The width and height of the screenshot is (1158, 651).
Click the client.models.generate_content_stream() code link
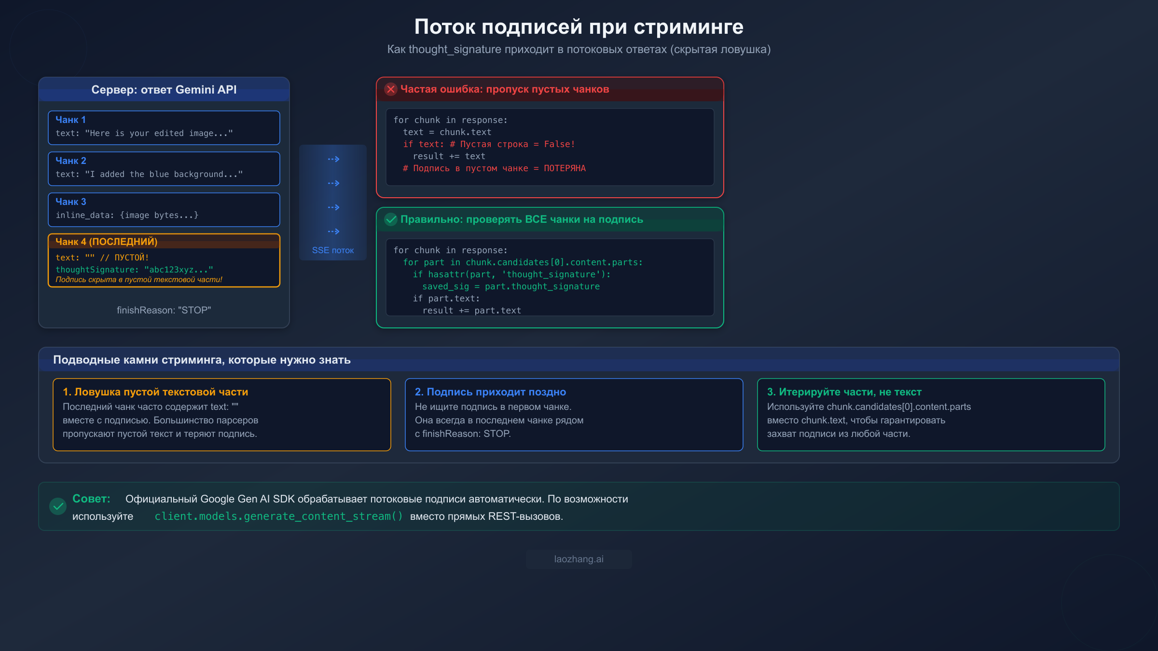(x=279, y=516)
